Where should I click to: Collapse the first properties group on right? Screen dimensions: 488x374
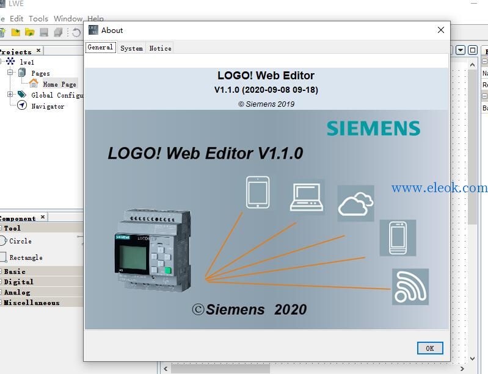pyautogui.click(x=485, y=62)
